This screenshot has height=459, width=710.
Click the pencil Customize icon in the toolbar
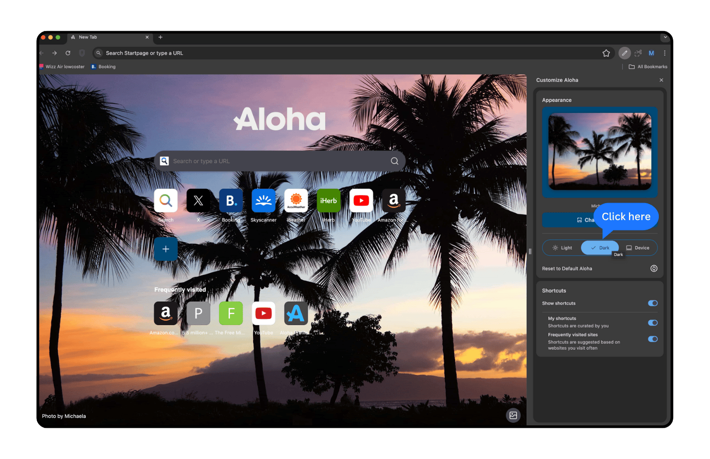(625, 53)
